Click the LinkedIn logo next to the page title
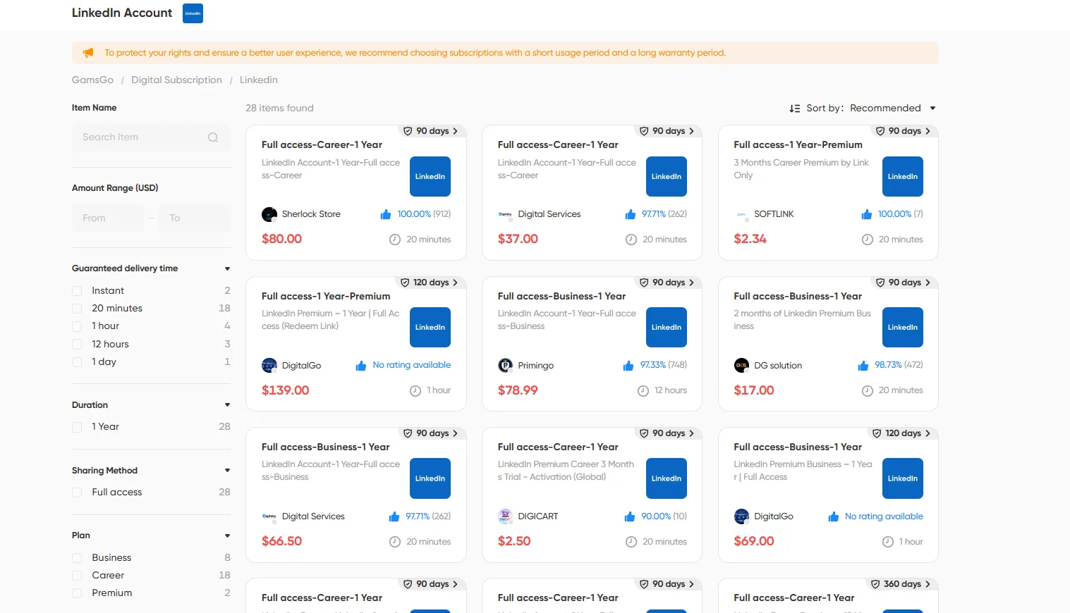Image resolution: width=1070 pixels, height=613 pixels. (192, 13)
